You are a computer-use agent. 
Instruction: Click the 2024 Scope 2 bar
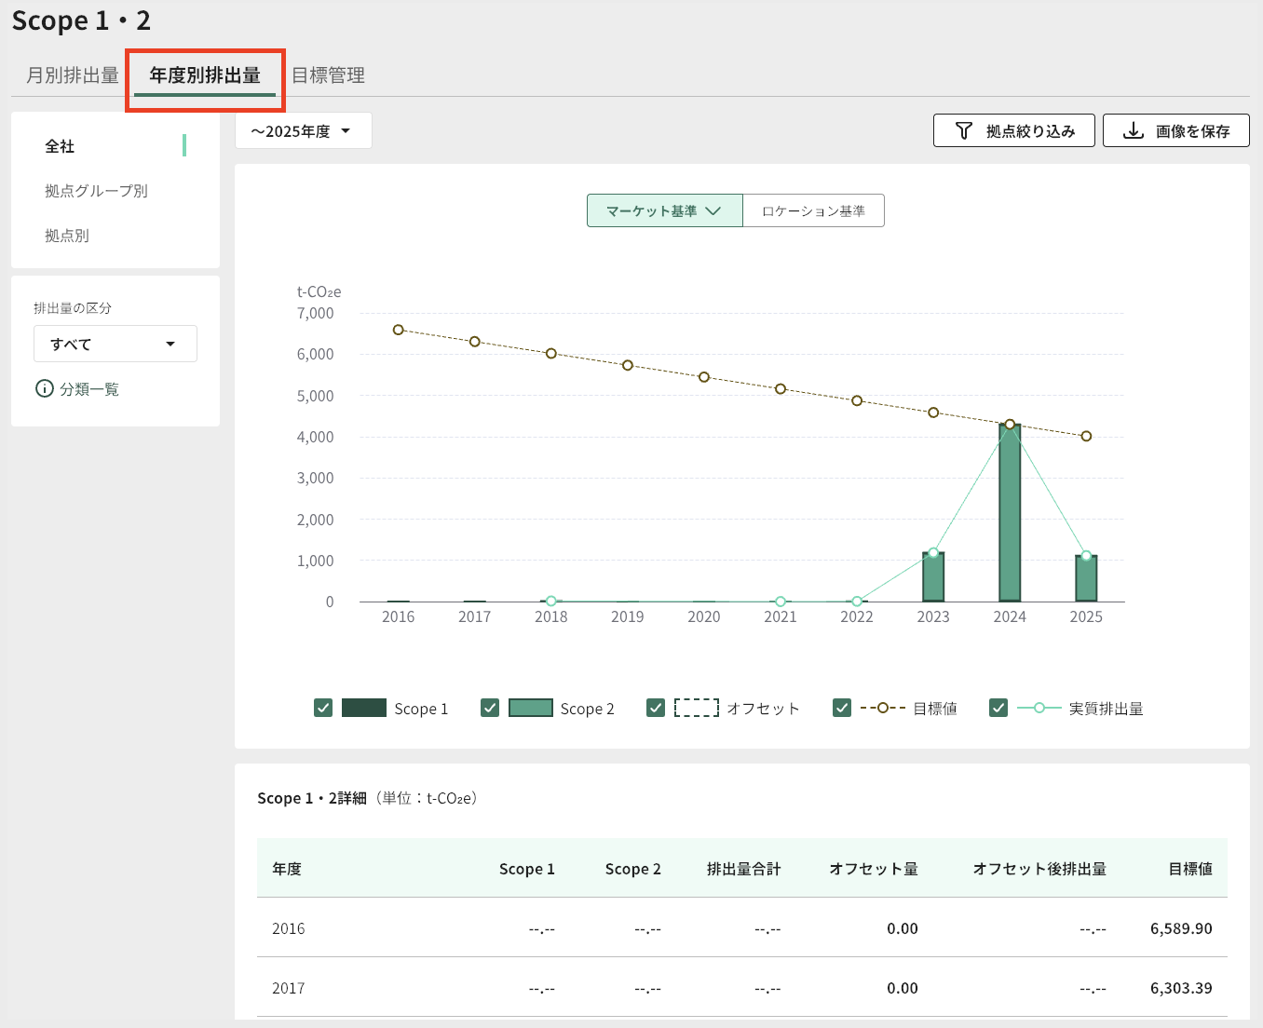click(1010, 512)
